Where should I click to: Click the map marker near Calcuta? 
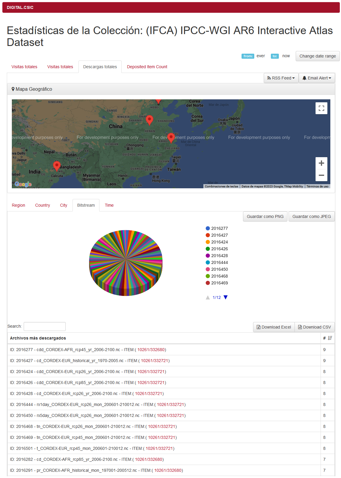(57, 166)
